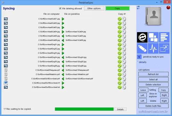
Task: Show right file in explorer
Action: tap(164, 95)
